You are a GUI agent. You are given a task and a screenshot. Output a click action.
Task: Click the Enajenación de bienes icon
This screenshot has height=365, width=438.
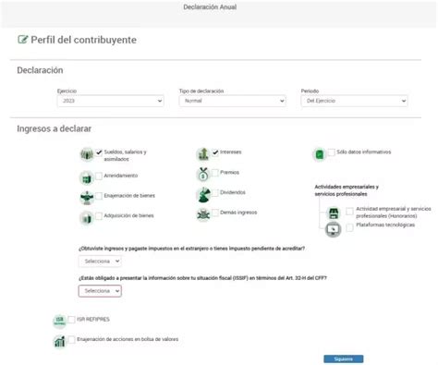tap(87, 198)
